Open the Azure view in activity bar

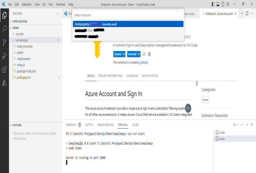tap(4, 83)
